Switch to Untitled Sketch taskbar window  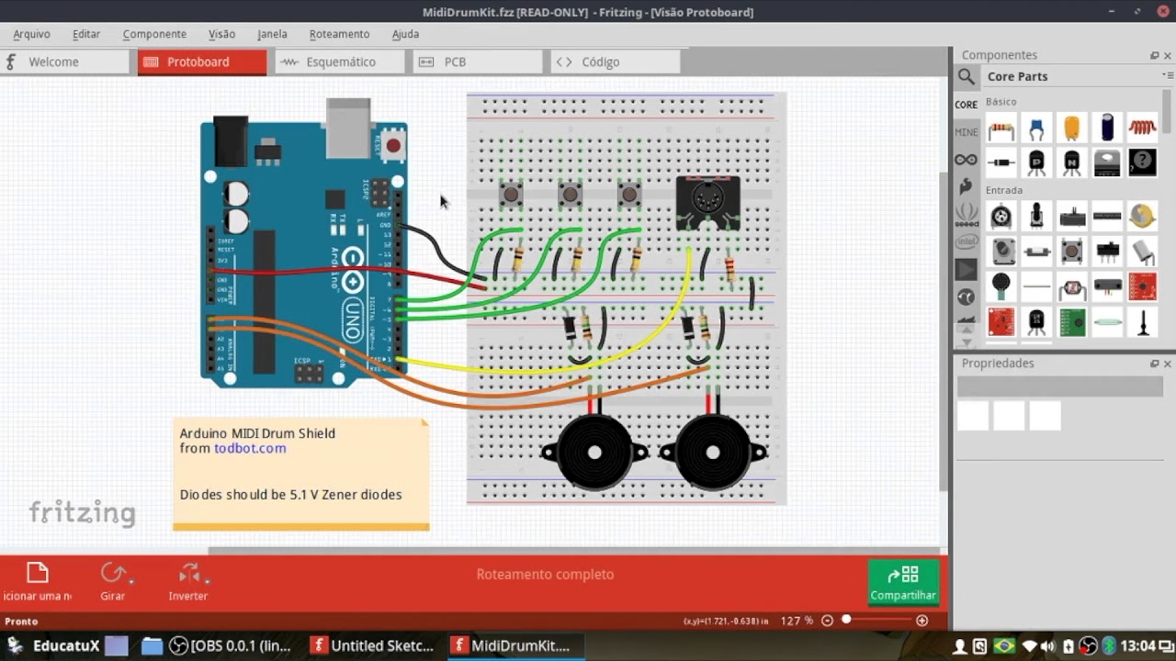(x=372, y=645)
